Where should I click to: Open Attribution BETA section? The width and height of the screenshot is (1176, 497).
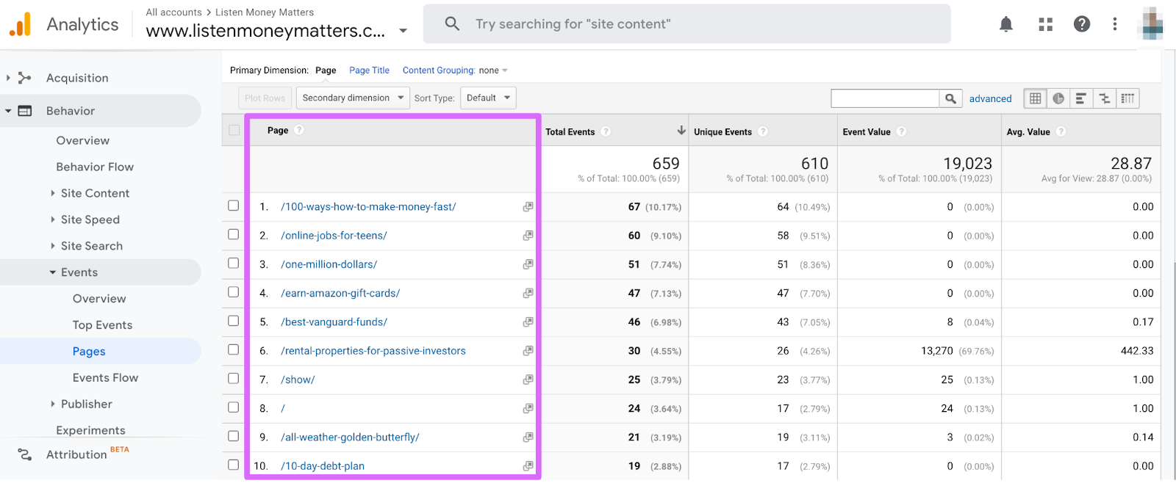click(76, 454)
